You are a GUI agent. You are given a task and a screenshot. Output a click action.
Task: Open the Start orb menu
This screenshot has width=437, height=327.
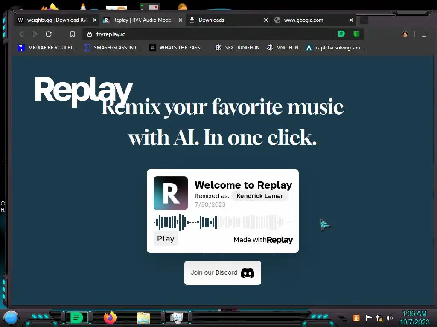point(11,318)
